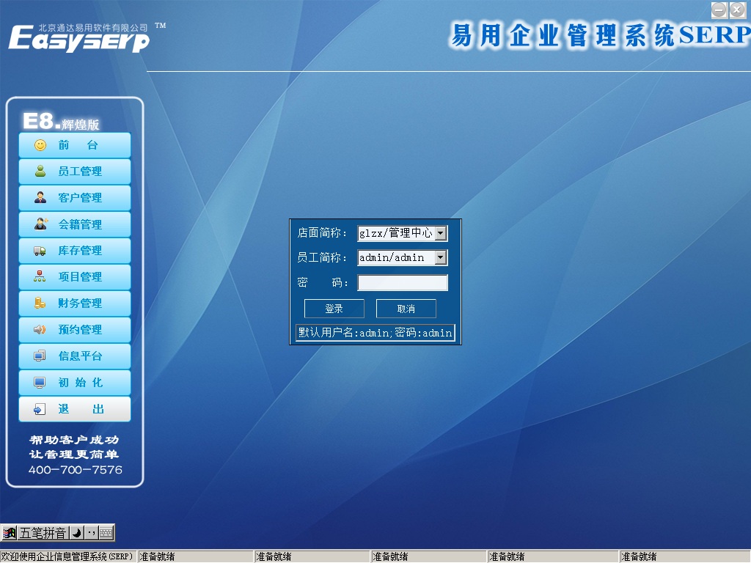Toggle the IME punctuation mode icon
Image resolution: width=751 pixels, height=563 pixels.
coord(92,533)
